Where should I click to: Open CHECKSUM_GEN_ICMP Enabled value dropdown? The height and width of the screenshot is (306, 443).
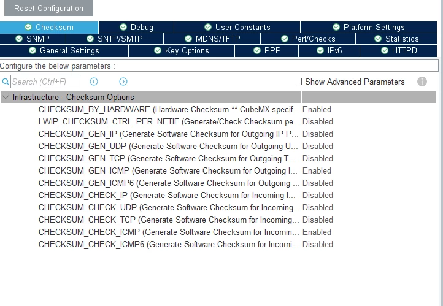[317, 171]
